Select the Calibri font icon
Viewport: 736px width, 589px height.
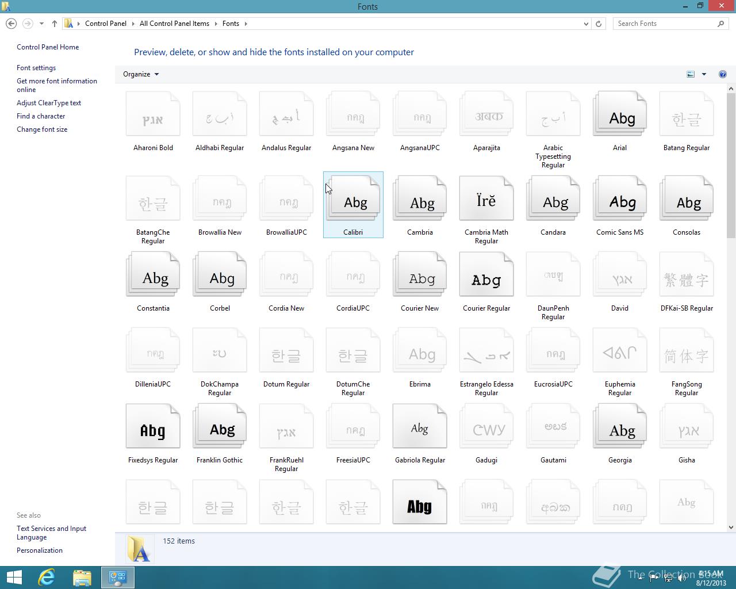tap(353, 198)
